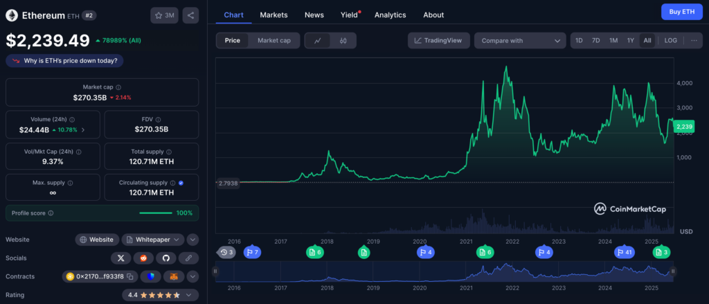
Task: Click the verified badge beside Circulating supply
Action: coord(181,183)
